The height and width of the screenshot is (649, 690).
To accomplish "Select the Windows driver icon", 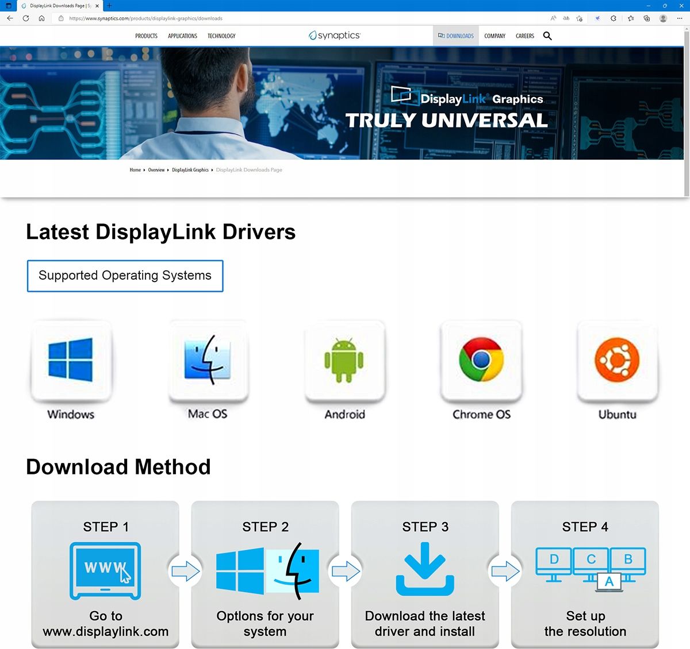I will [71, 360].
